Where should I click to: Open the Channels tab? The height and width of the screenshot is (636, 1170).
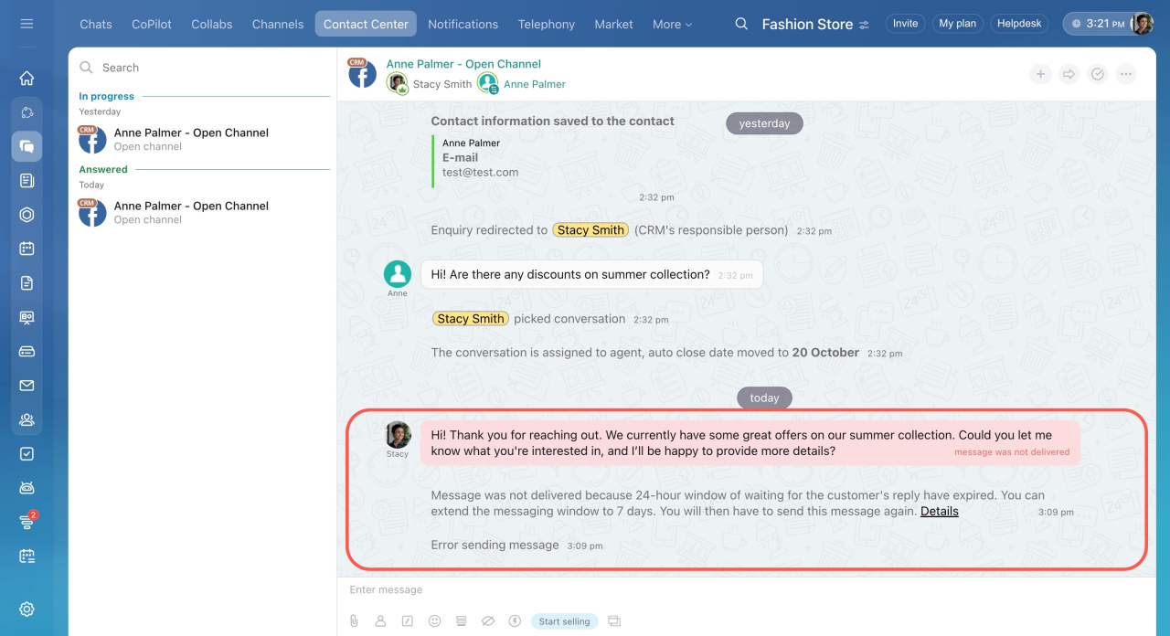[278, 24]
